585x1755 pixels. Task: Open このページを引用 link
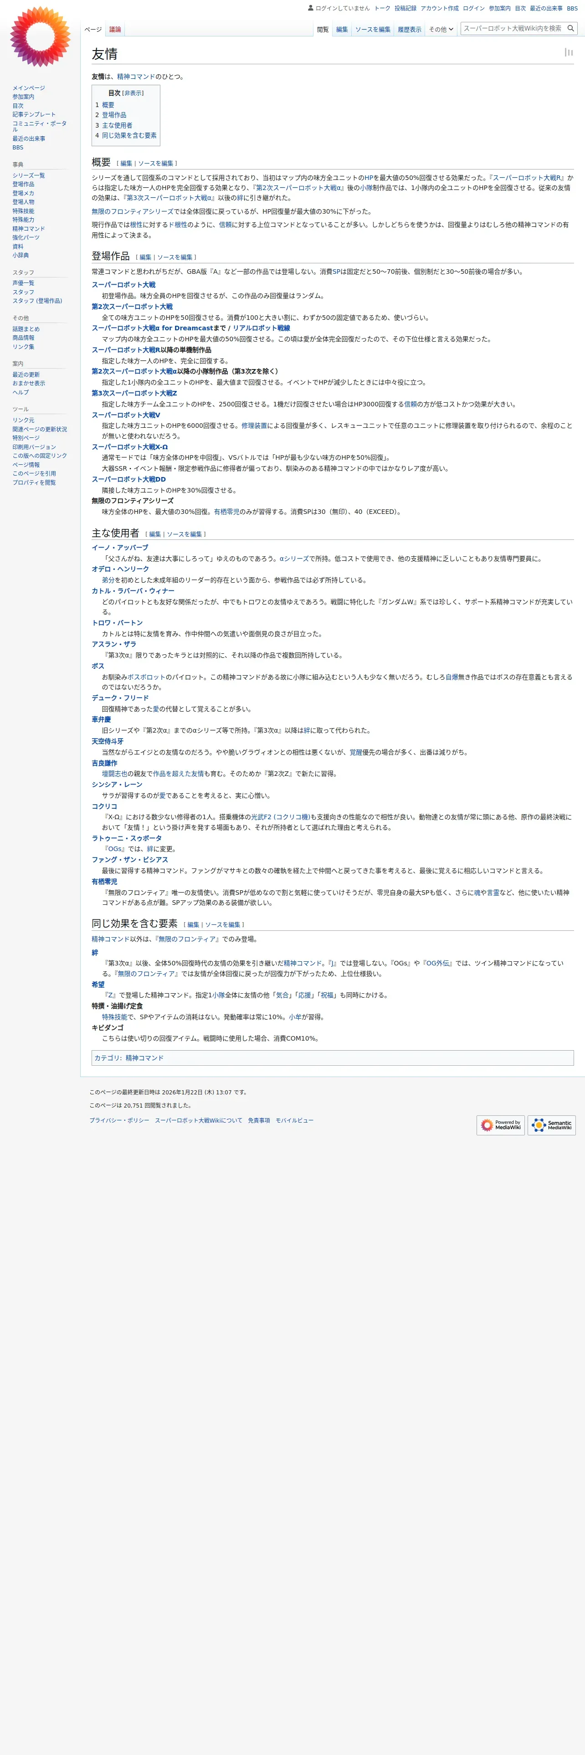34,473
